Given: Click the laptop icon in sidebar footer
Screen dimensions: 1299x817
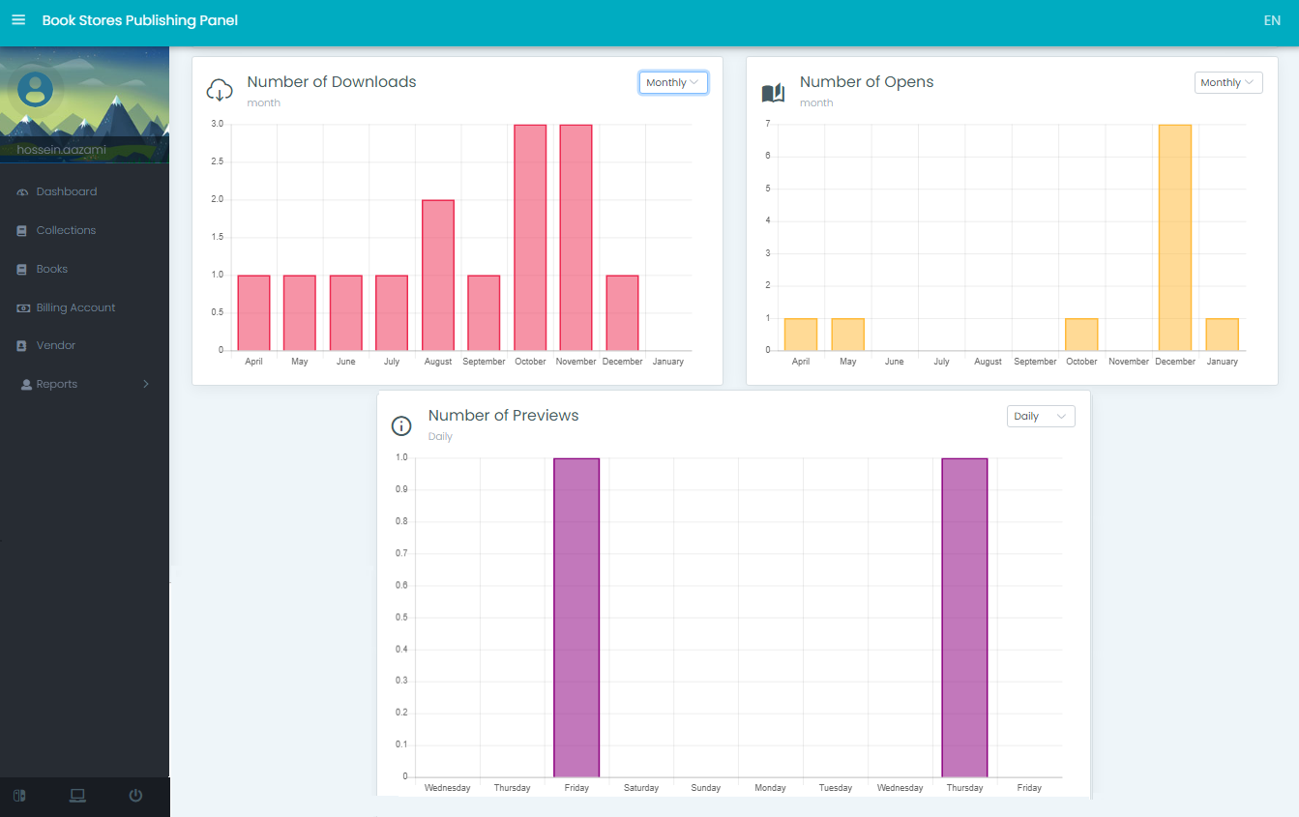Looking at the screenshot, I should [77, 796].
